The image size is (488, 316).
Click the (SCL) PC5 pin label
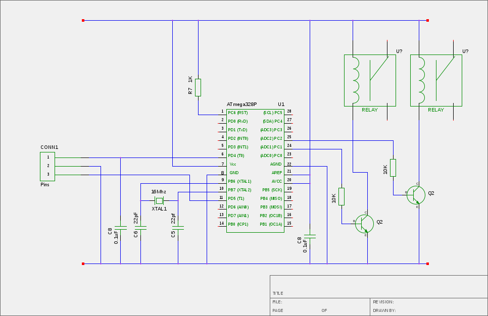273,113
